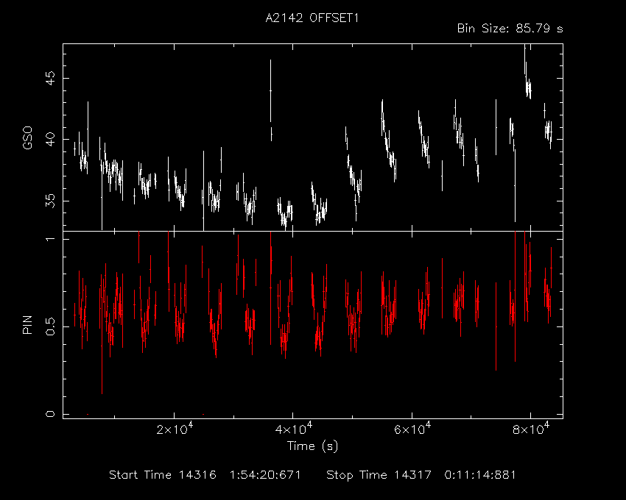
Task: Click the x-axis tick label '4×10^4'
Action: [293, 429]
